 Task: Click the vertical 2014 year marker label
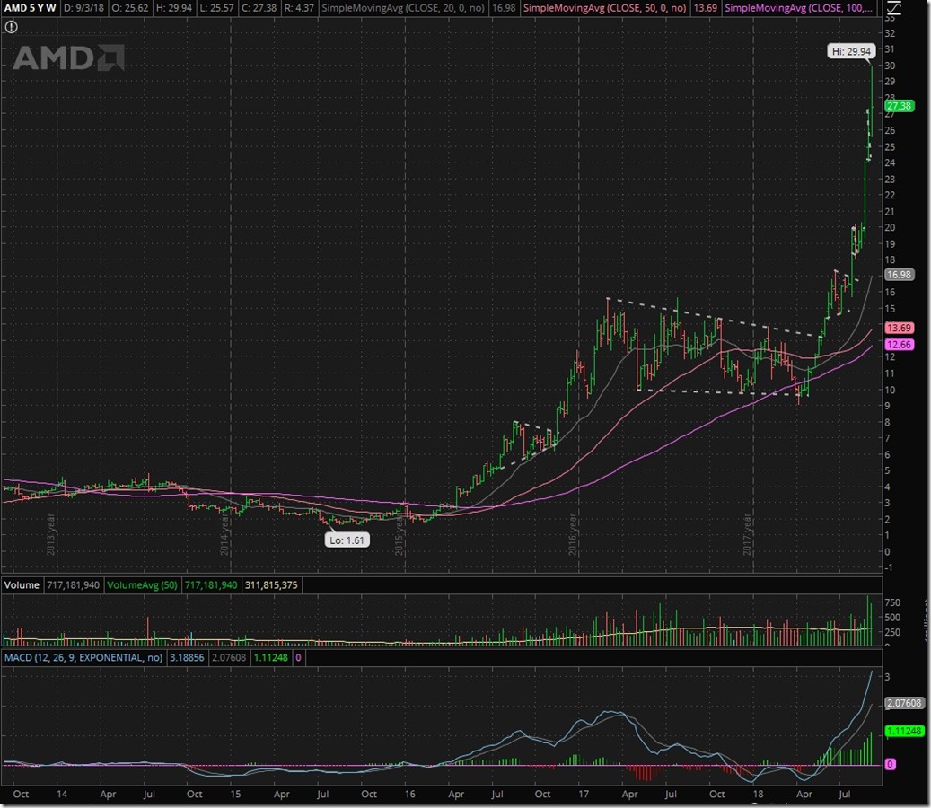point(225,533)
